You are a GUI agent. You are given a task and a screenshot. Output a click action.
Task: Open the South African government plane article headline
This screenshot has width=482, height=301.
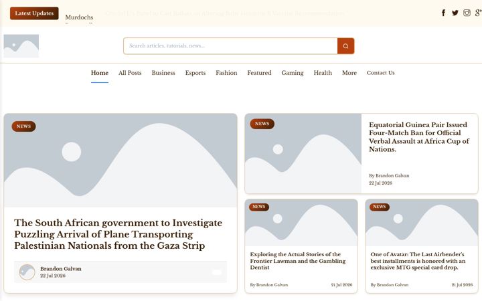[118, 234]
